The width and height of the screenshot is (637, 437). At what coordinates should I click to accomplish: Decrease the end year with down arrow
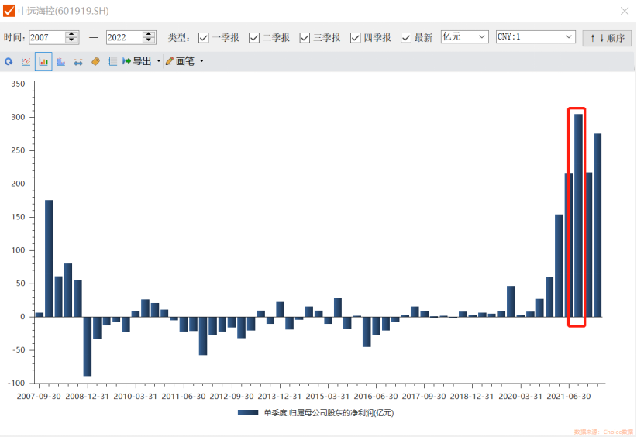click(149, 40)
